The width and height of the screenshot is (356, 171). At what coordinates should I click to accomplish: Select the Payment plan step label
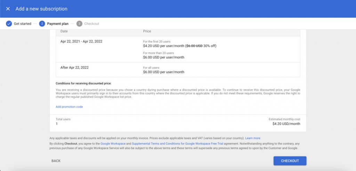coord(58,24)
